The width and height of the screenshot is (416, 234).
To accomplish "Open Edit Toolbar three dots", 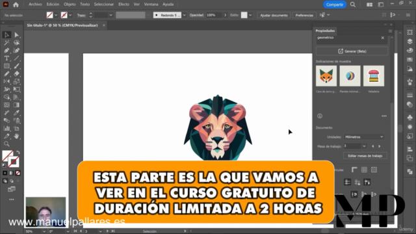I will 12,200.
